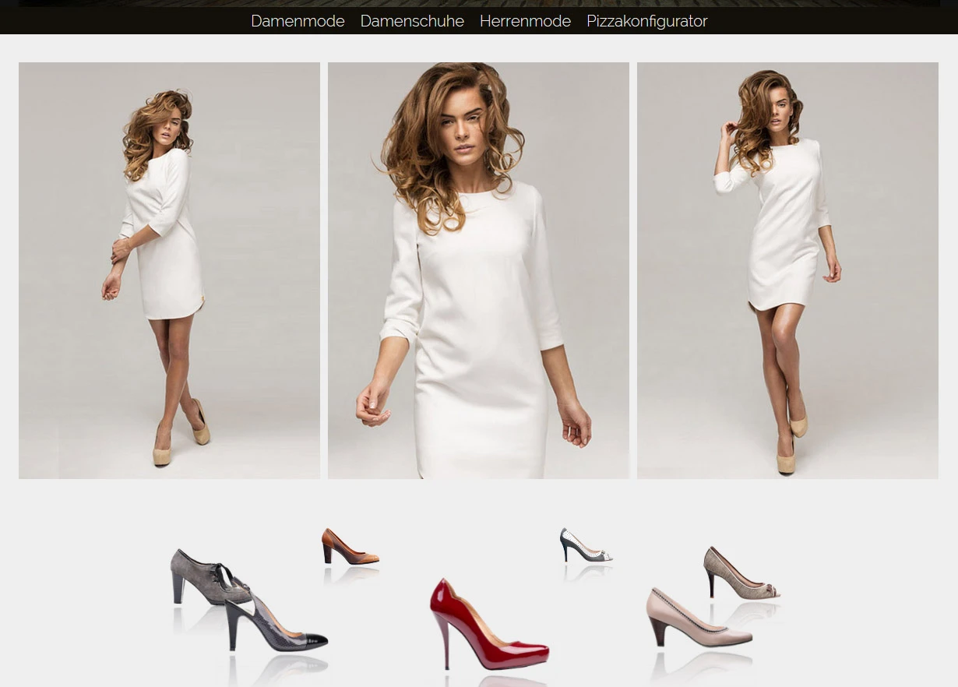Open the Damenmode menu item

[298, 21]
